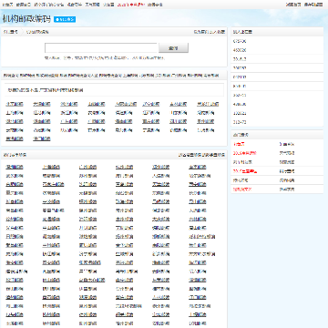The width and height of the screenshot is (328, 328).
Task: Open 云南邮编 province link
Action: (x=15, y=130)
